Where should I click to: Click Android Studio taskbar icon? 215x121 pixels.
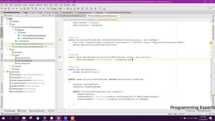click(x=59, y=118)
